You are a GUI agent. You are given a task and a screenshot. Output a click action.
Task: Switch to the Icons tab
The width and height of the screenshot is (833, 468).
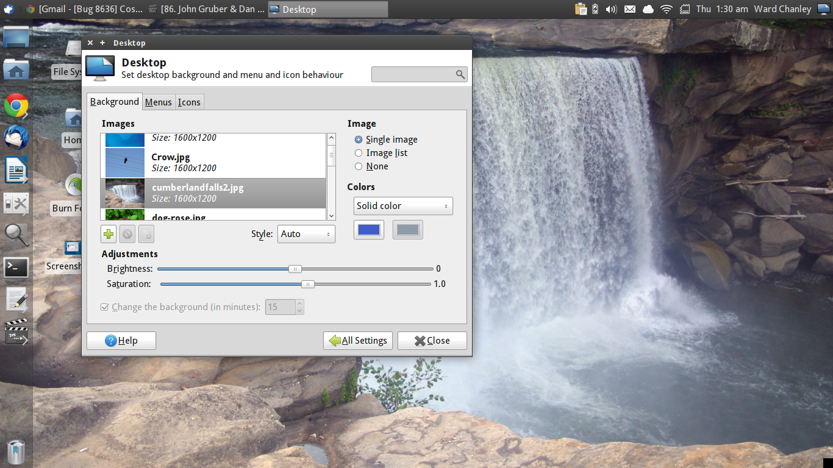(189, 102)
